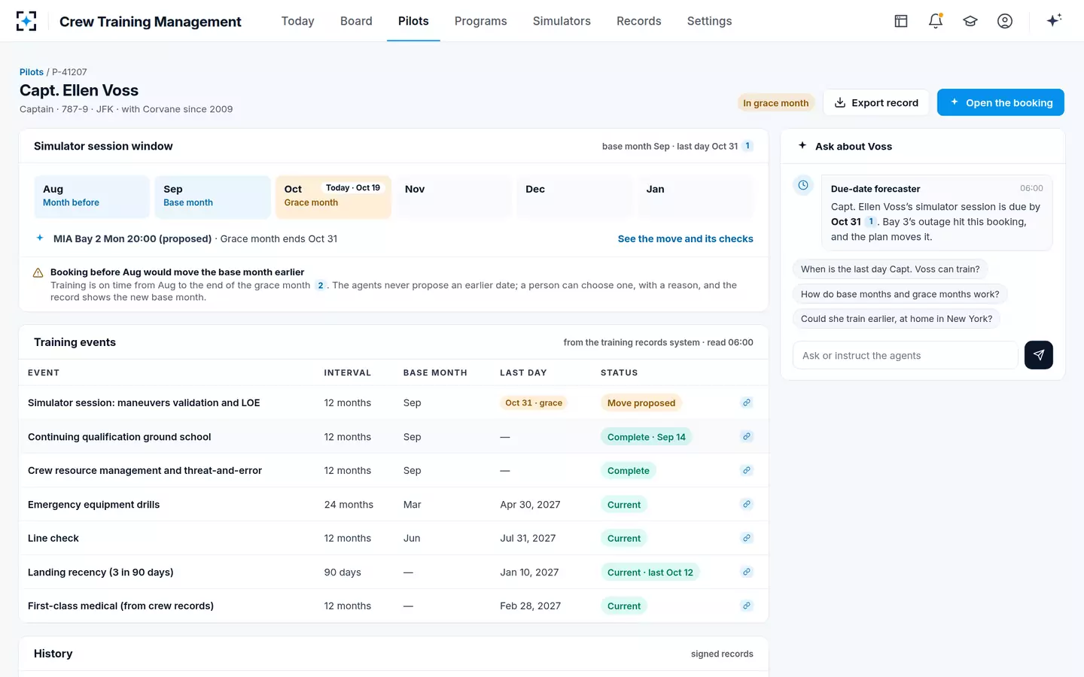The image size is (1084, 677).
Task: Switch to the Records tab
Action: (x=639, y=21)
